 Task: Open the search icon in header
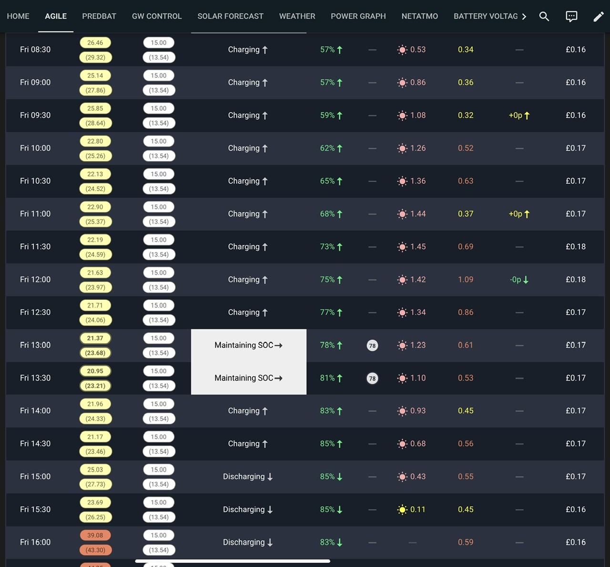point(544,16)
